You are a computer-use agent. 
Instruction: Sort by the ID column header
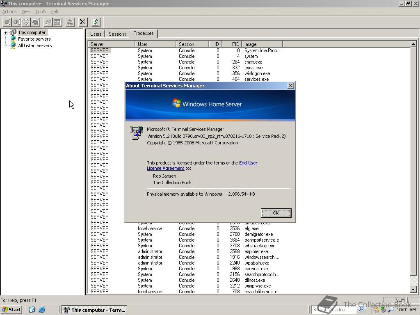(x=216, y=44)
